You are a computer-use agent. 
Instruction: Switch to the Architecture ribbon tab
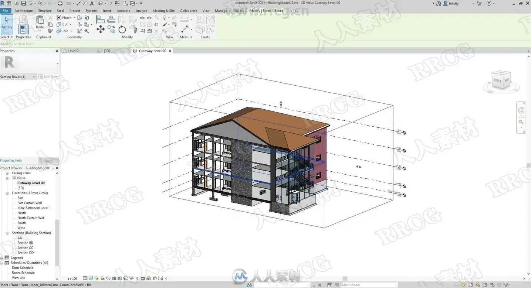[x=24, y=11]
